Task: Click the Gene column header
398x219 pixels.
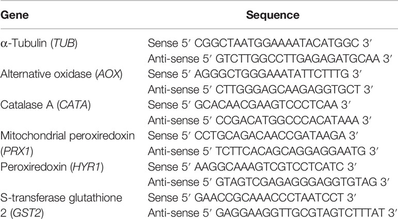Action: point(14,15)
